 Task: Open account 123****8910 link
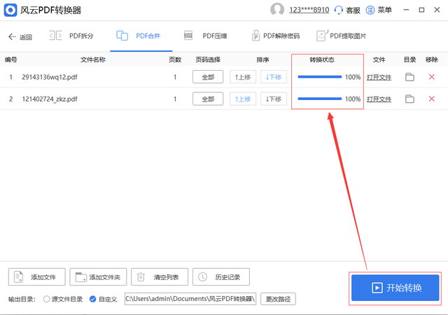[x=309, y=10]
